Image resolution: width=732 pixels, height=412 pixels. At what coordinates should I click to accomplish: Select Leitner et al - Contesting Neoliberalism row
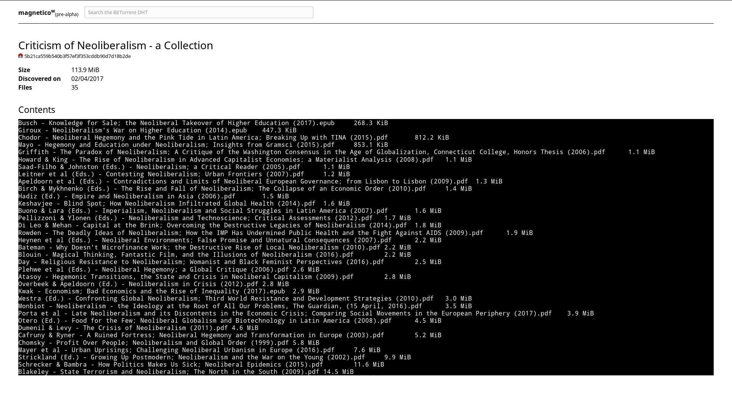tap(184, 174)
